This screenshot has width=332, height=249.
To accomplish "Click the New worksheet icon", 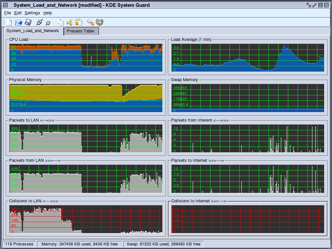I will pyautogui.click(x=9, y=22).
